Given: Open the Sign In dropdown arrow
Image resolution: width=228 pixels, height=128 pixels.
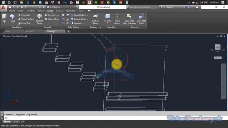Looking at the screenshot, I should tap(182, 7).
